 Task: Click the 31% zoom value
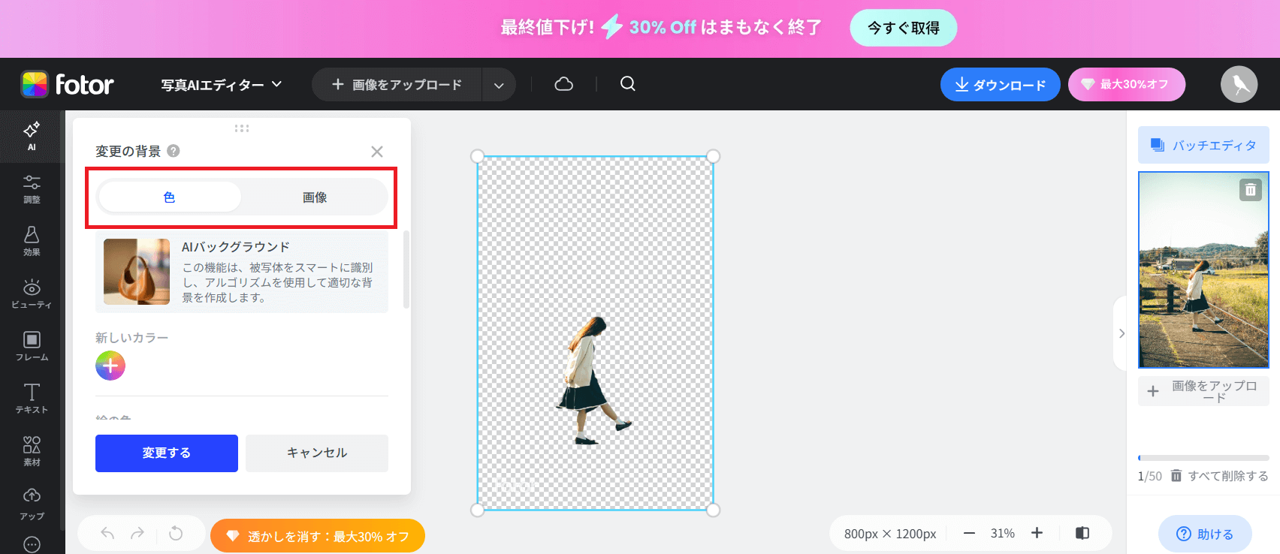point(1003,534)
